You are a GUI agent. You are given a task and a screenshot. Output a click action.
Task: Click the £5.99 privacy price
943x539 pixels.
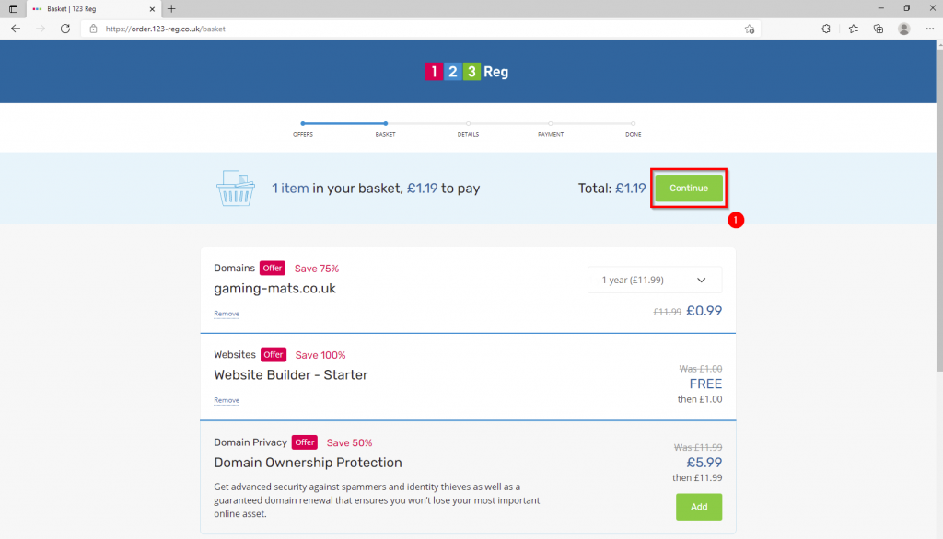click(704, 462)
